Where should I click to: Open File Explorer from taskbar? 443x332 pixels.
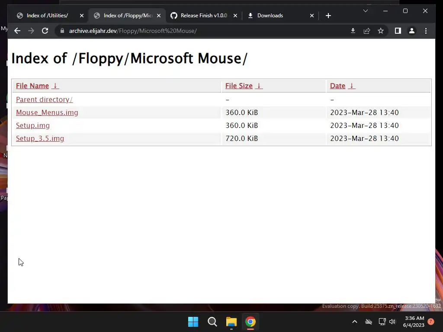click(231, 322)
